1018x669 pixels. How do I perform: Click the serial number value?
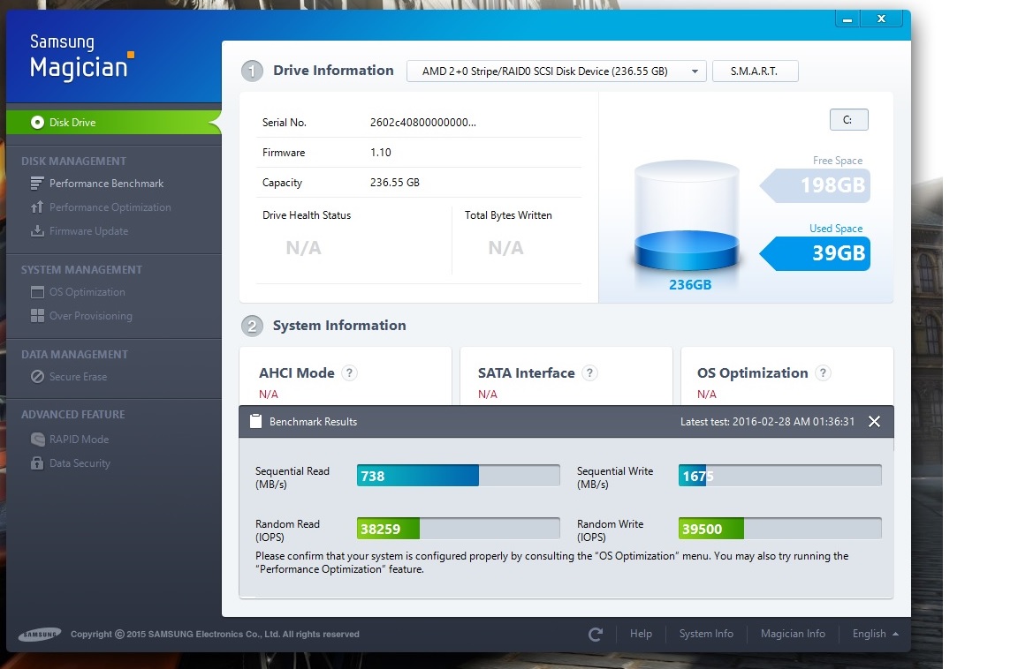pos(422,123)
